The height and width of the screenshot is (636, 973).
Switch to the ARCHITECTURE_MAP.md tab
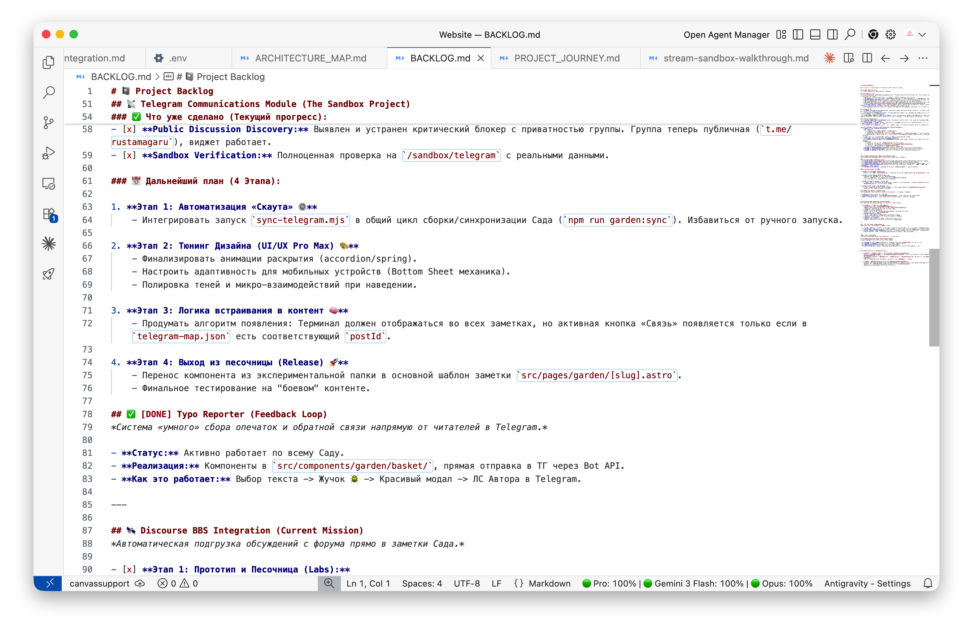pos(310,58)
